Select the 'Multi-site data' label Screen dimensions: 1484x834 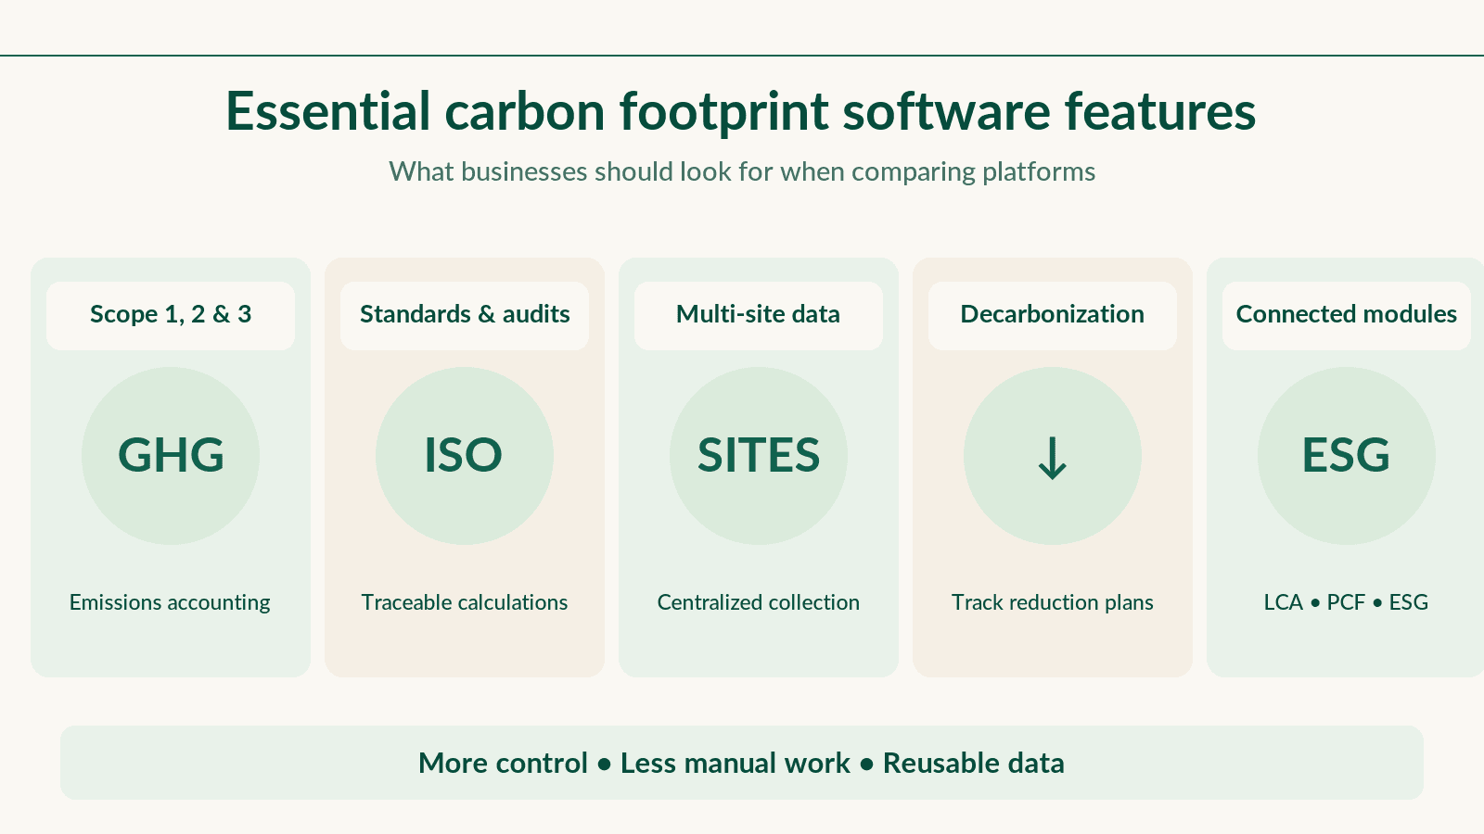tap(759, 315)
